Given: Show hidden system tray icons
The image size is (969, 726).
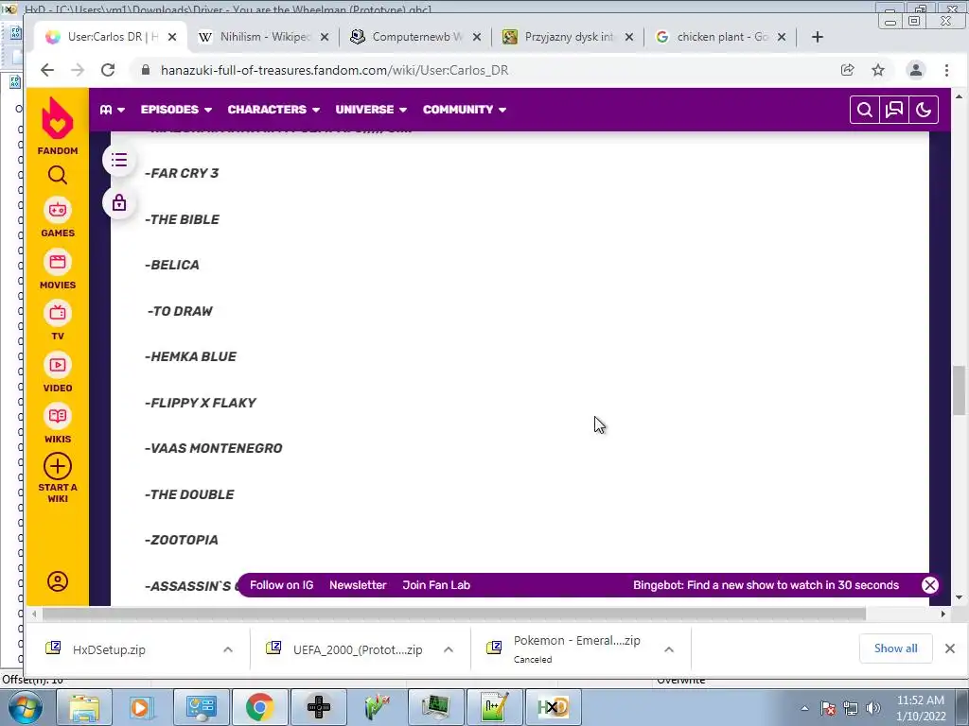Looking at the screenshot, I should (x=804, y=708).
